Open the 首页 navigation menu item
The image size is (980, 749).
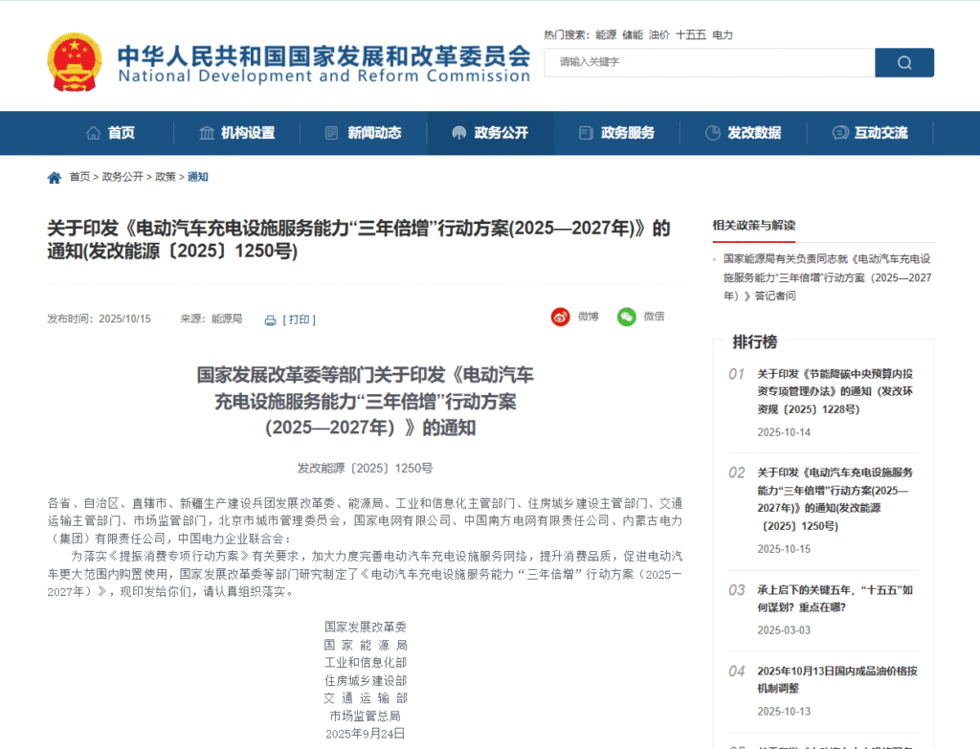[x=110, y=133]
